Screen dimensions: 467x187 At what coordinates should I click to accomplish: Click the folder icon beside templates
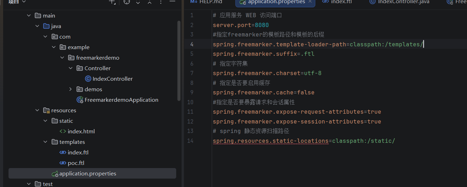pos(55,142)
